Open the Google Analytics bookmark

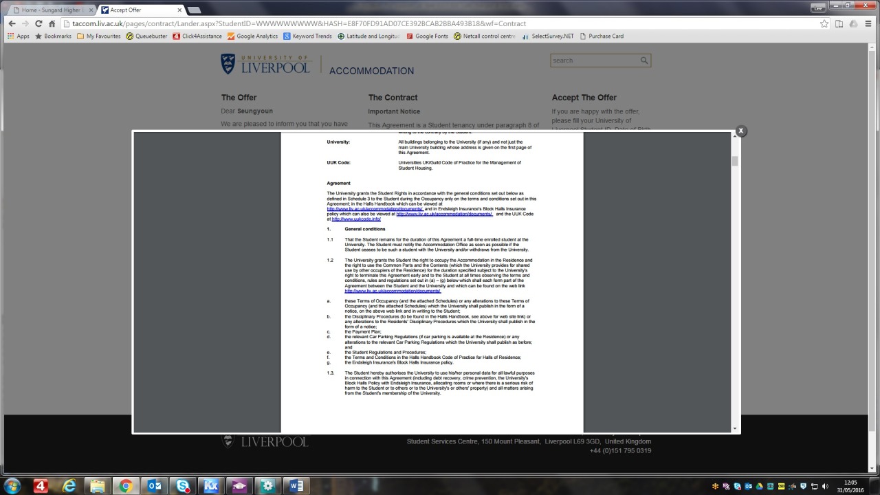(253, 36)
